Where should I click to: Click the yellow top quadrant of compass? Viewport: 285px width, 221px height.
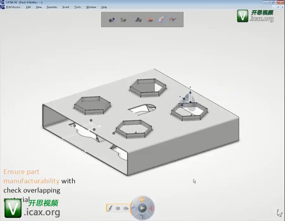(x=142, y=199)
